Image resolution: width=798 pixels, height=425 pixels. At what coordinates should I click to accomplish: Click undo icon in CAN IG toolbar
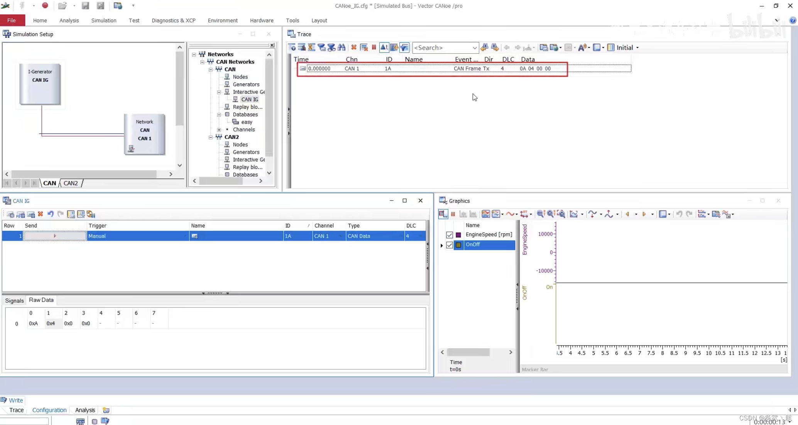[51, 214]
